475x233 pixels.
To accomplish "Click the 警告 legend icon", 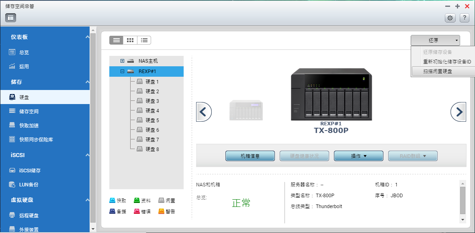I will pos(161,211).
